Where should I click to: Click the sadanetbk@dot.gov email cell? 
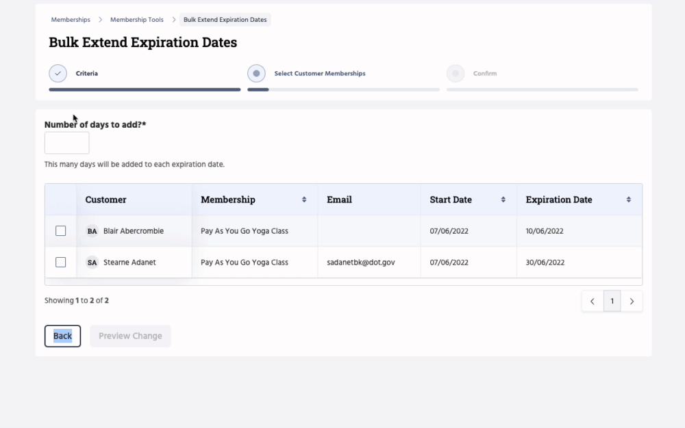pyautogui.click(x=360, y=262)
